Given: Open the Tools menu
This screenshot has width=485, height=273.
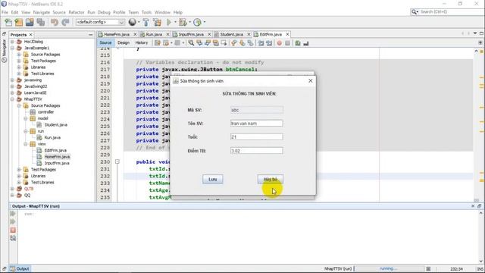Looking at the screenshot, I should pos(146,12).
